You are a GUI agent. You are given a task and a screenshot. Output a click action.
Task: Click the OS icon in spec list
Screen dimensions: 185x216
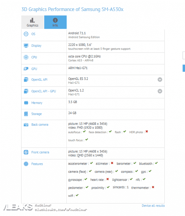pos(26,34)
